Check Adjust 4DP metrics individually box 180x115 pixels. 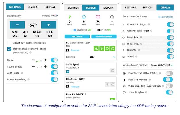(x=9, y=43)
